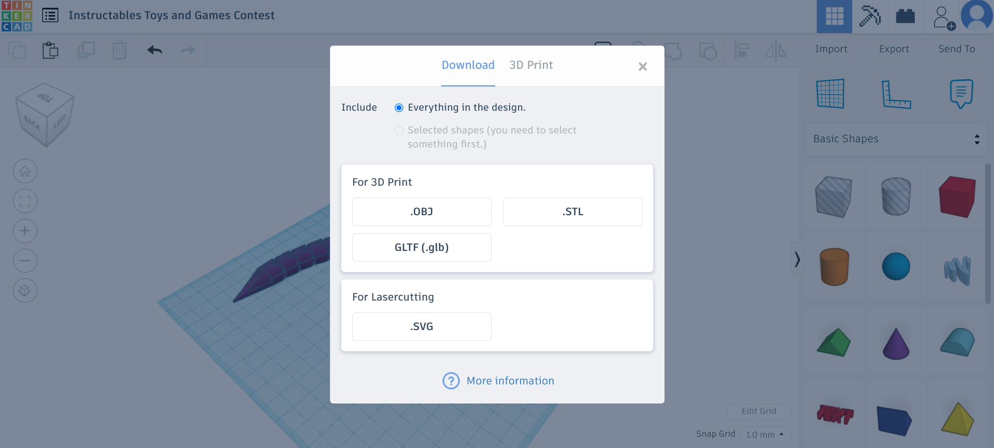
Task: Open the Snap Grid 1.0 mm dropdown
Action: 765,435
